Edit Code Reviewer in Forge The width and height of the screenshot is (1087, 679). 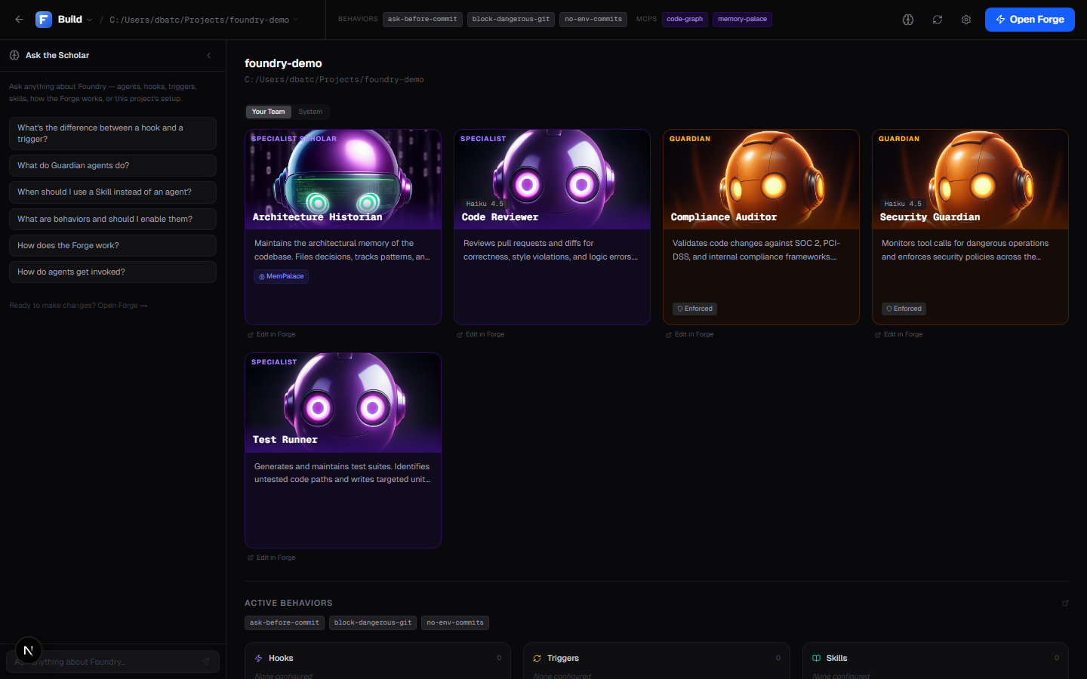[x=481, y=334]
